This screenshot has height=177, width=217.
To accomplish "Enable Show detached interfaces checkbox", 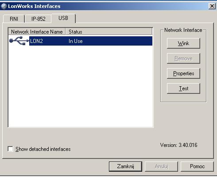I will point(10,149).
